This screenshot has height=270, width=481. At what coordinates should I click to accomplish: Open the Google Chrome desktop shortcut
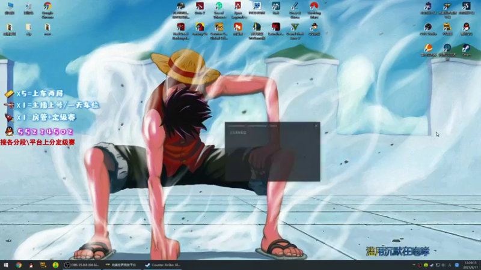click(47, 10)
